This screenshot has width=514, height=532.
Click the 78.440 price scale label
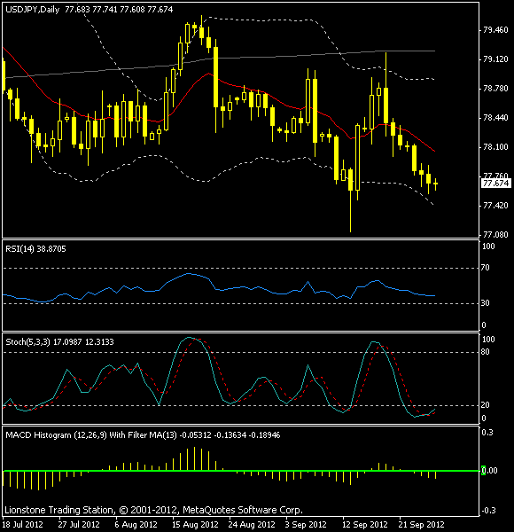click(x=495, y=118)
